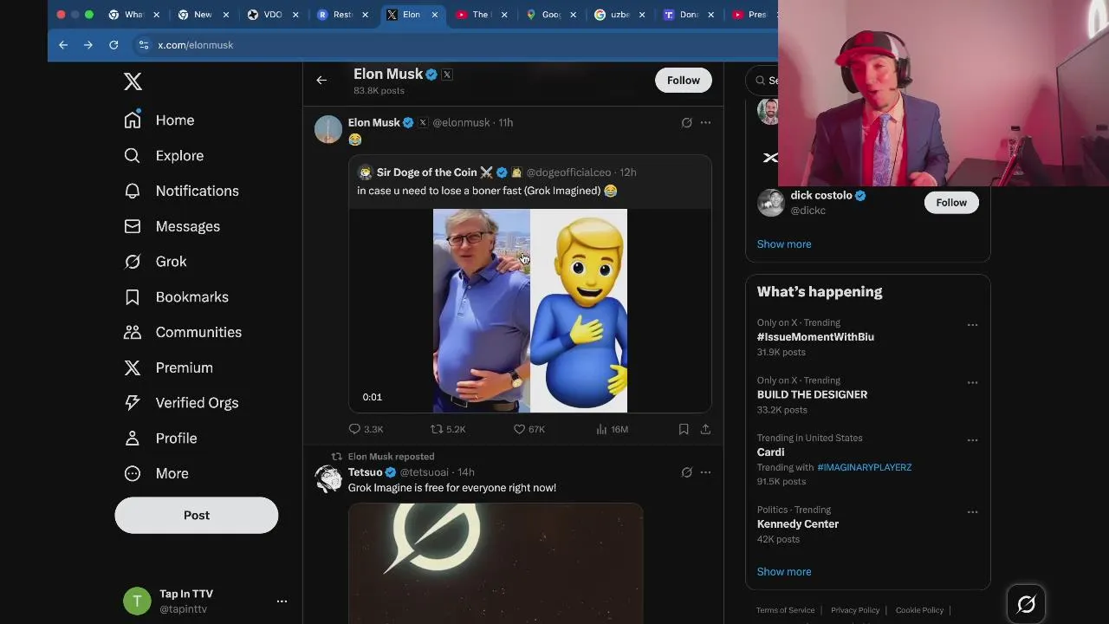Switch to the uzbe Google search tab
Viewport: 1109px width, 624px height.
point(620,15)
